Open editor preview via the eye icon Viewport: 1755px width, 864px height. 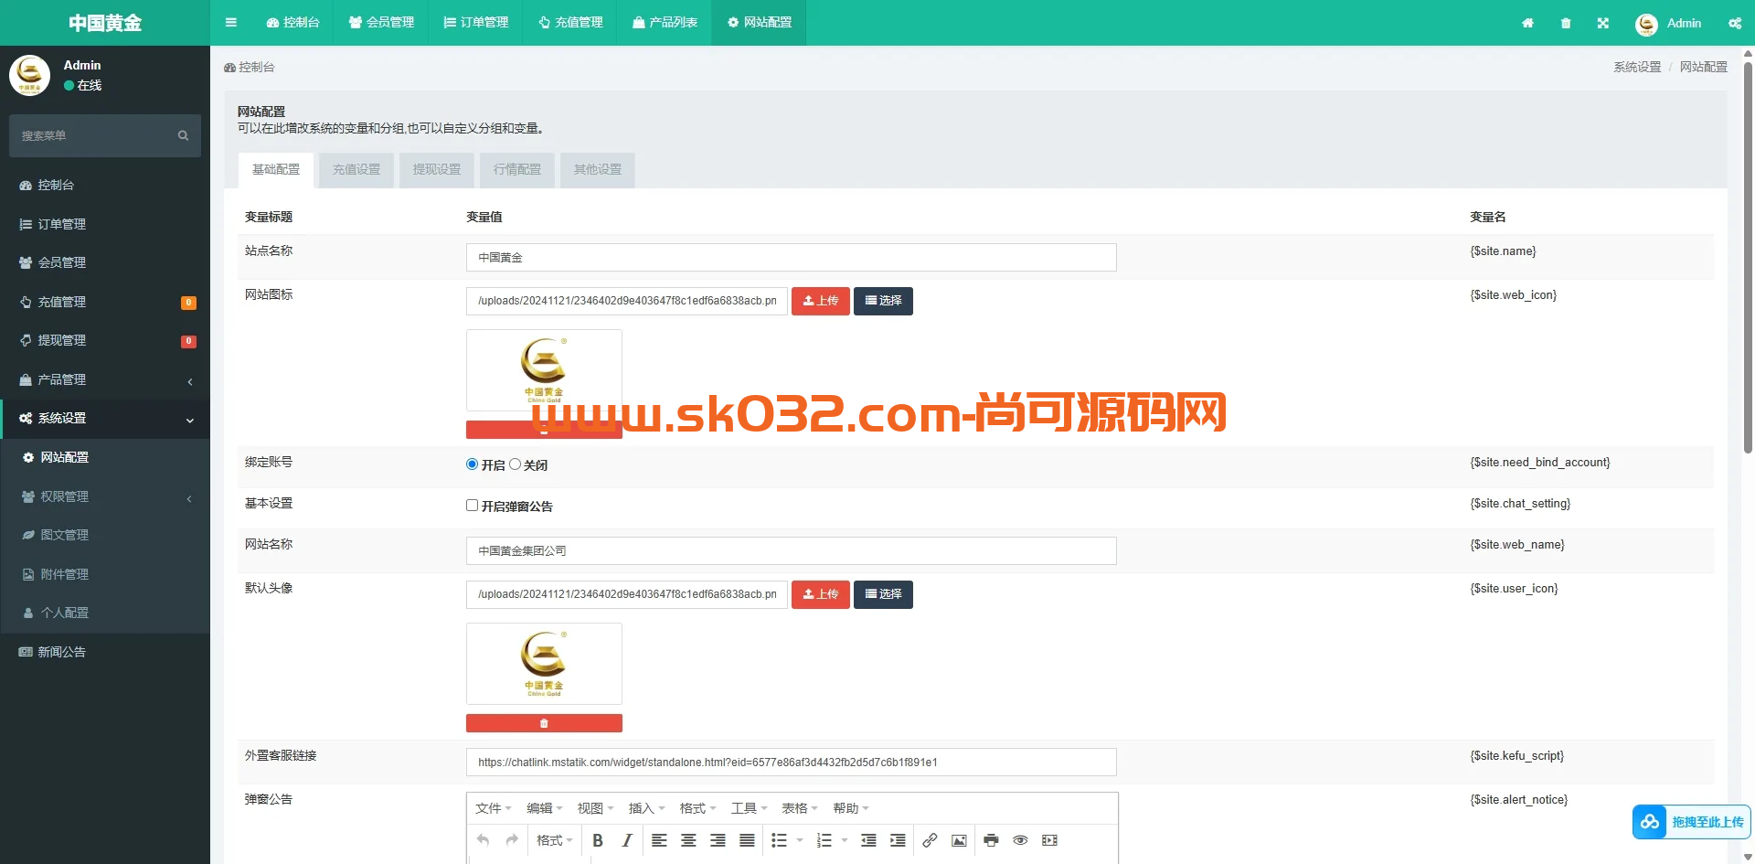[x=1020, y=839]
